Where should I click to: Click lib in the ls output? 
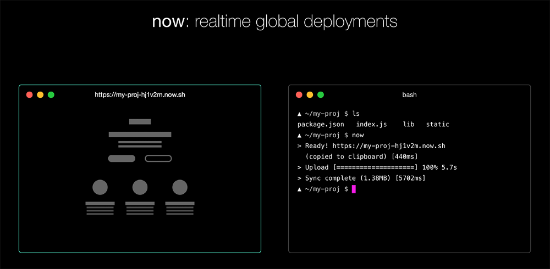pyautogui.click(x=409, y=124)
